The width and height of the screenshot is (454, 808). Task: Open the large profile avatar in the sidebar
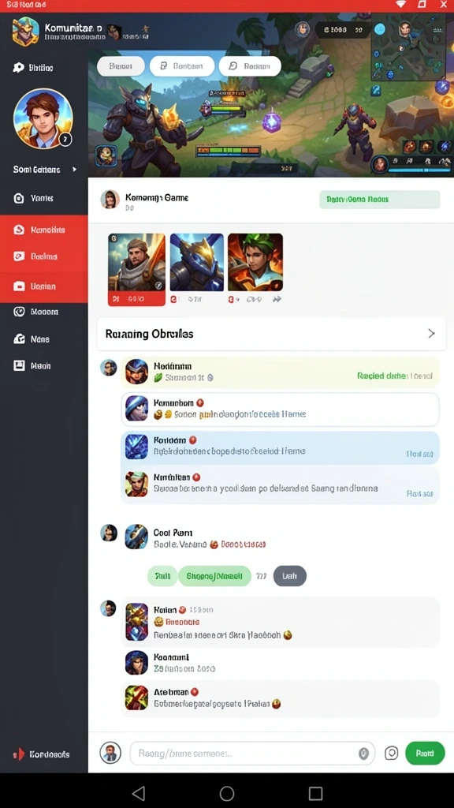pyautogui.click(x=43, y=118)
